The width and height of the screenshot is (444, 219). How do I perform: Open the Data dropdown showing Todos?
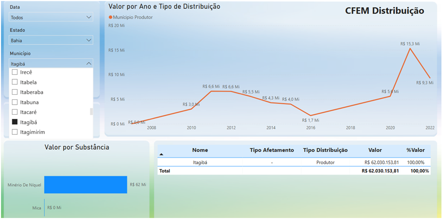pos(51,18)
